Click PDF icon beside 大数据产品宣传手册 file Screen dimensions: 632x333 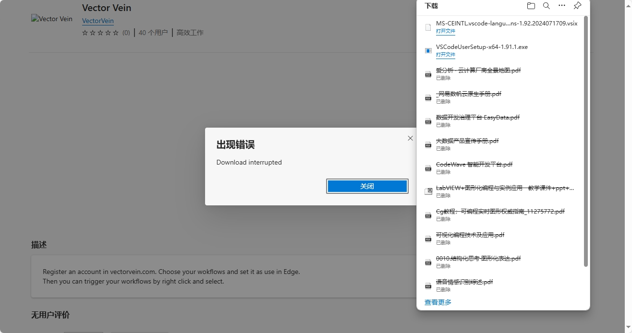pyautogui.click(x=428, y=144)
